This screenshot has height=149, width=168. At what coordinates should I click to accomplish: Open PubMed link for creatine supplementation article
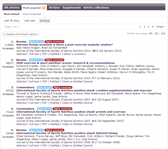54,103
